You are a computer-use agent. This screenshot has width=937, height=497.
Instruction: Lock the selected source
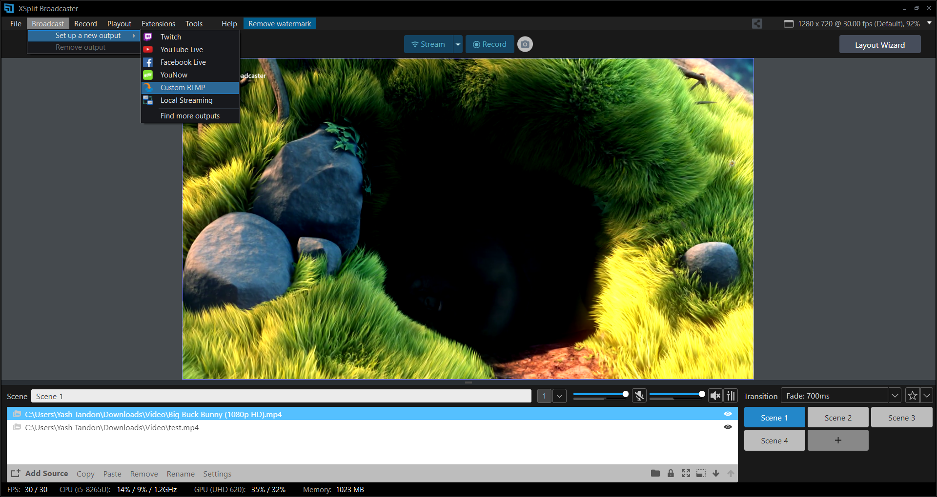tap(671, 473)
